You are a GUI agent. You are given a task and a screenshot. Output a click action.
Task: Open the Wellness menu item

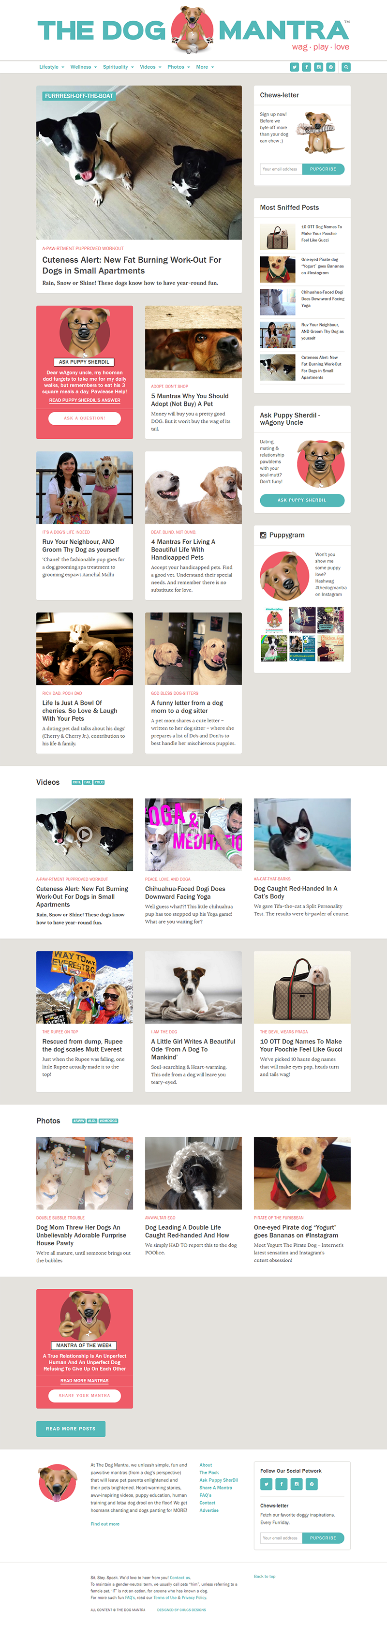click(x=83, y=67)
